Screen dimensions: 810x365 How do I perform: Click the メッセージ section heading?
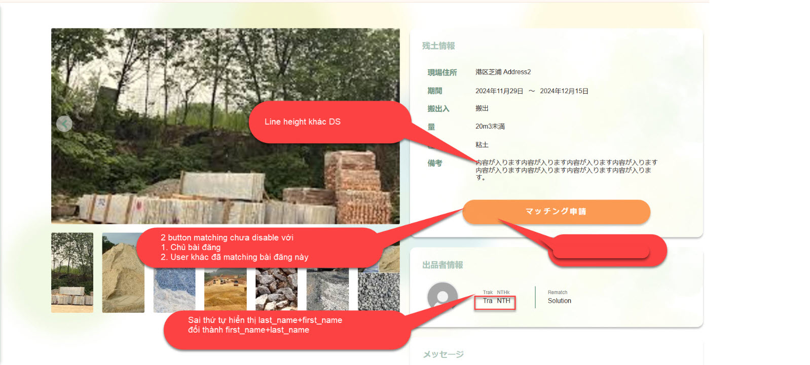pyautogui.click(x=444, y=354)
